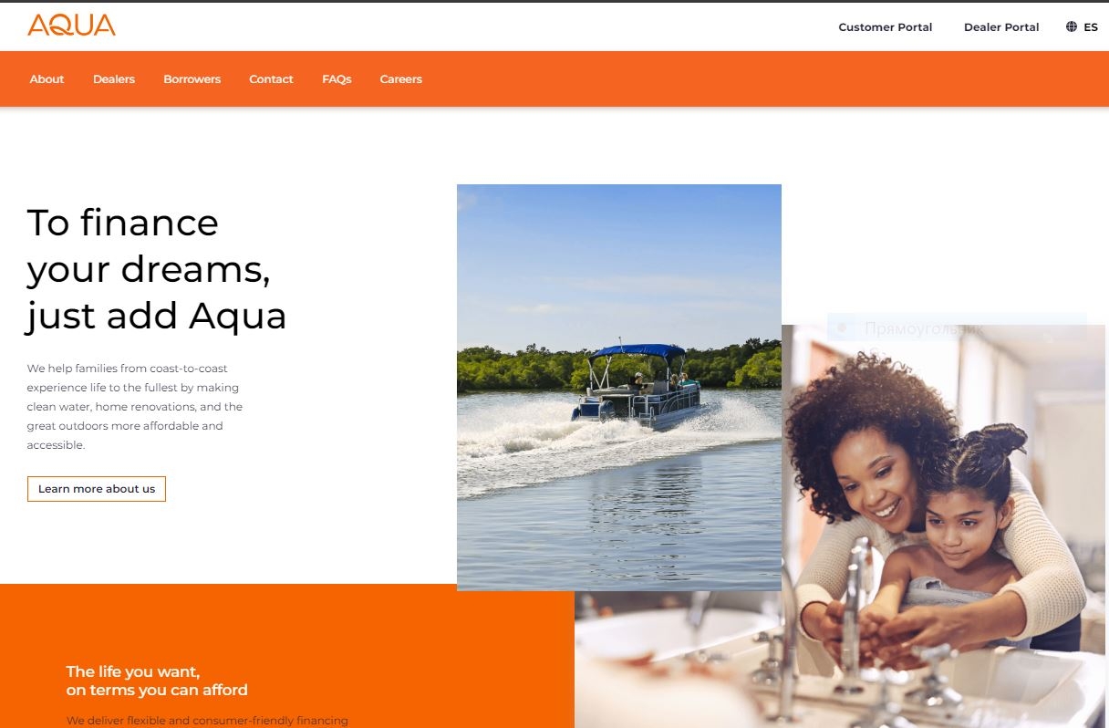Go to the Borrowers page
Screen dimensions: 1109x728
click(x=192, y=79)
